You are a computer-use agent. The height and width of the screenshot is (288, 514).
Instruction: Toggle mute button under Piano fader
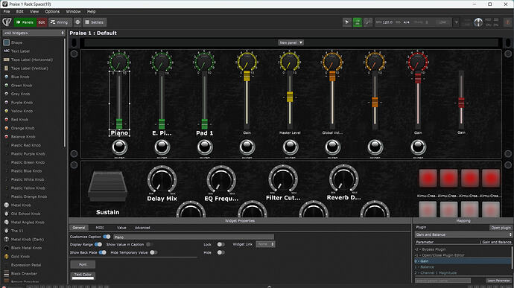pos(119,147)
